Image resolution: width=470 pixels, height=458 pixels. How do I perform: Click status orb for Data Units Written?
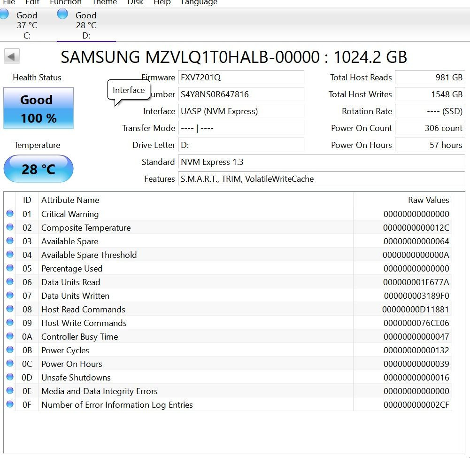10,295
